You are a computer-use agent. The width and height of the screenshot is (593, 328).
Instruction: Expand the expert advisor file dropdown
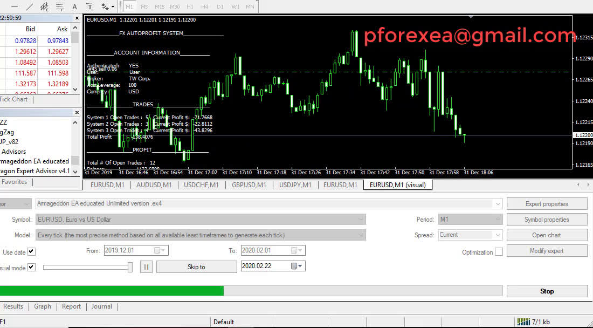[x=497, y=204]
